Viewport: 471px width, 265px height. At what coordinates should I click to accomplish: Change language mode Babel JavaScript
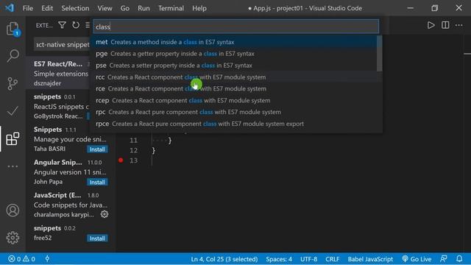[x=370, y=259]
